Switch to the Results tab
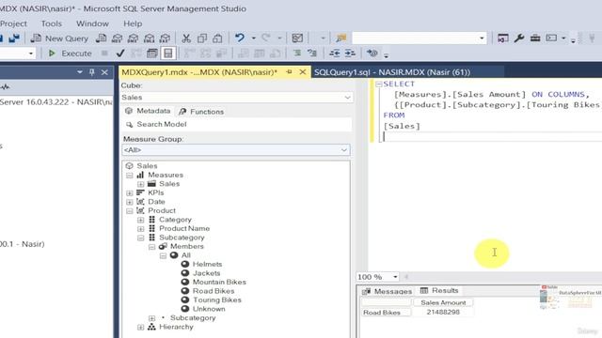The image size is (602, 338). click(439, 290)
